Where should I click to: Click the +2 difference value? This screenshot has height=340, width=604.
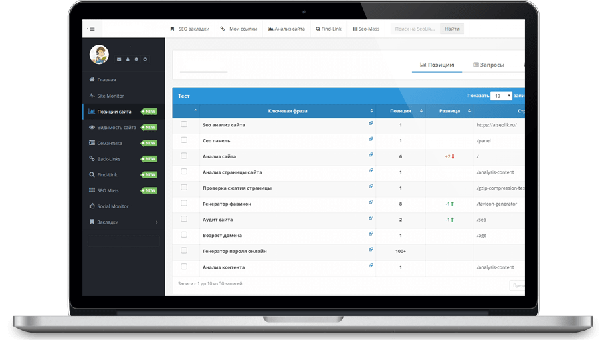click(x=448, y=156)
